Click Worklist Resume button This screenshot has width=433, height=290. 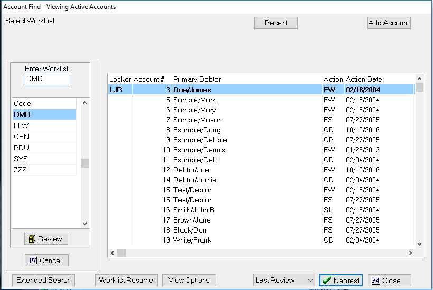click(126, 281)
